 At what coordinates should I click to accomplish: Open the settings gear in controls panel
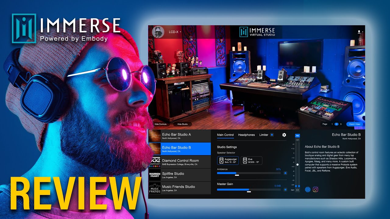pyautogui.click(x=284, y=135)
